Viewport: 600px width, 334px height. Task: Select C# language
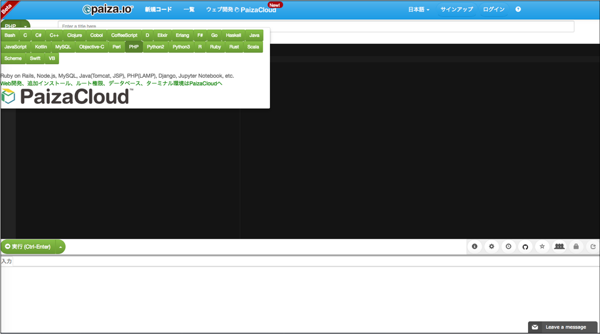click(x=38, y=35)
